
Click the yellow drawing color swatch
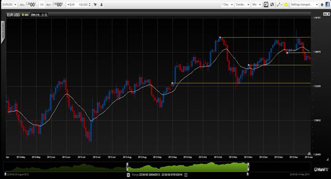[x=286, y=4]
